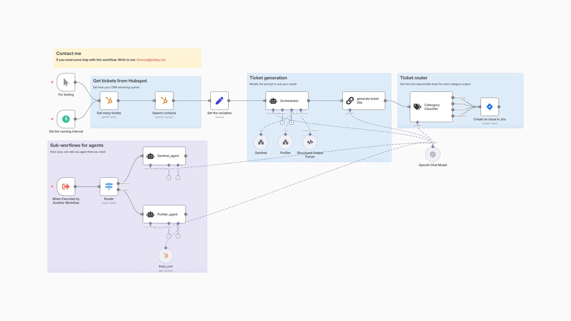The width and height of the screenshot is (571, 321).
Task: Open the Category Classifier node
Action: 431,107
